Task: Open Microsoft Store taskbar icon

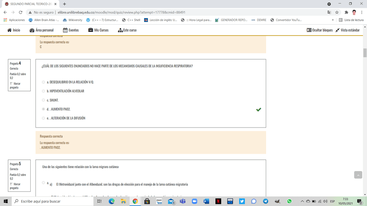Action: [147, 201]
